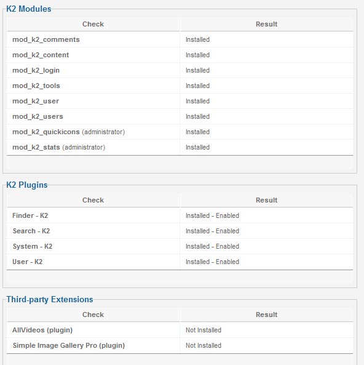This screenshot has width=364, height=365.
Task: Select the Search - K2 plugin entry
Action: tap(31, 231)
